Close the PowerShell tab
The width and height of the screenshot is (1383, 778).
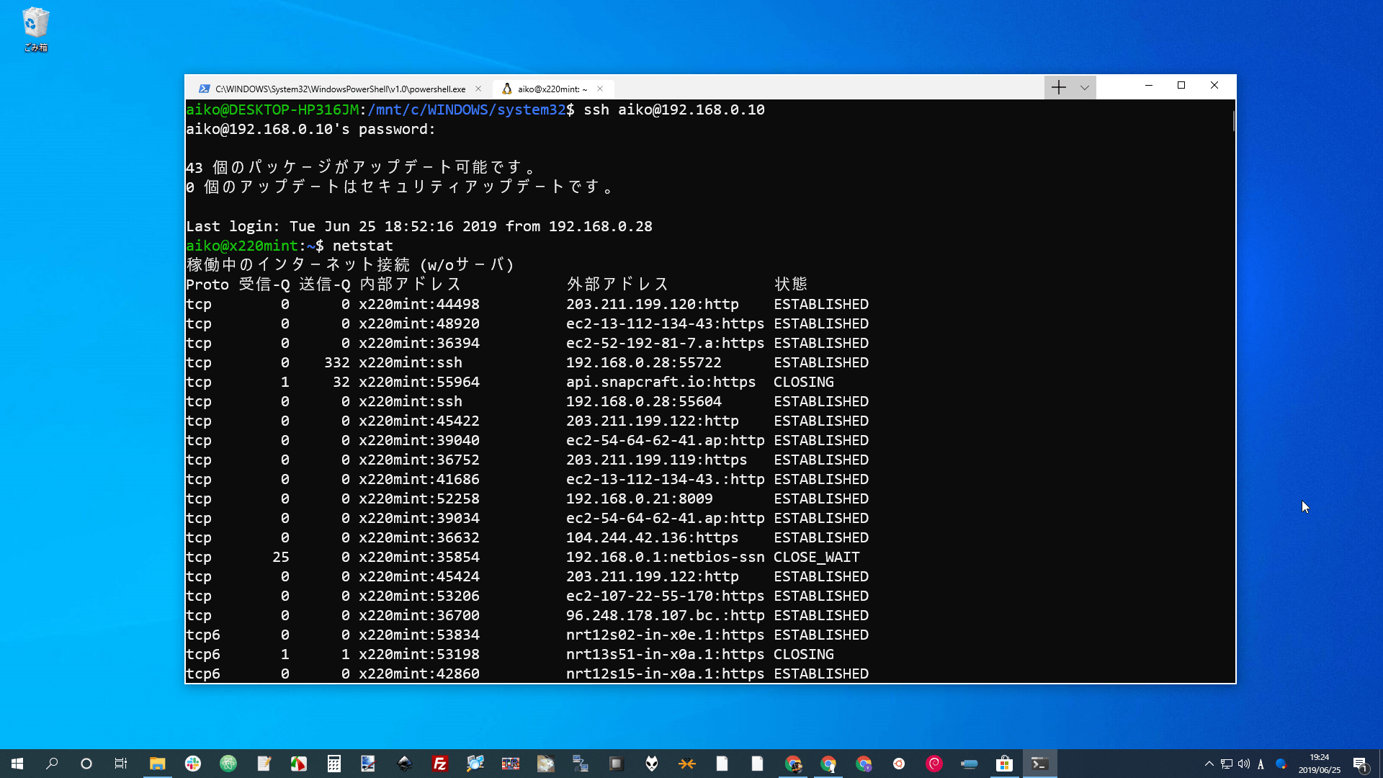pyautogui.click(x=478, y=89)
